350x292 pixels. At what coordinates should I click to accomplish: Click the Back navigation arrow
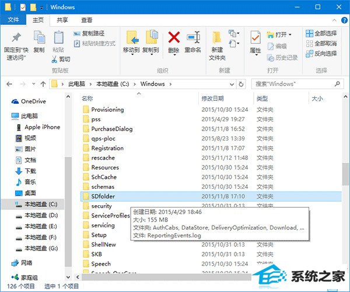(9, 84)
